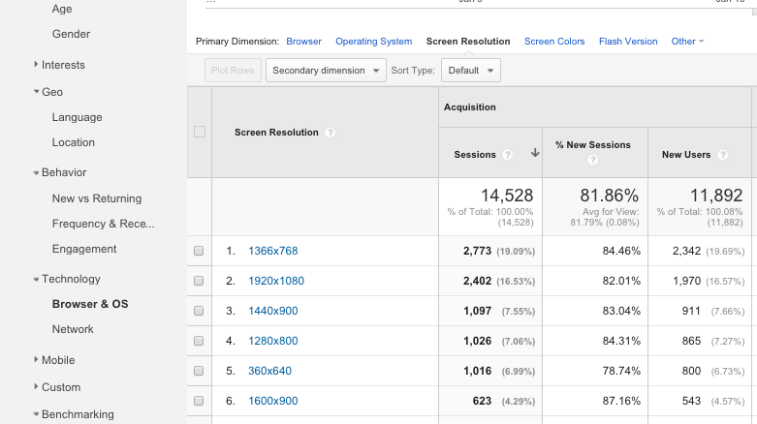The image size is (757, 424).
Task: Check the box for row 1366x768
Action: point(199,251)
